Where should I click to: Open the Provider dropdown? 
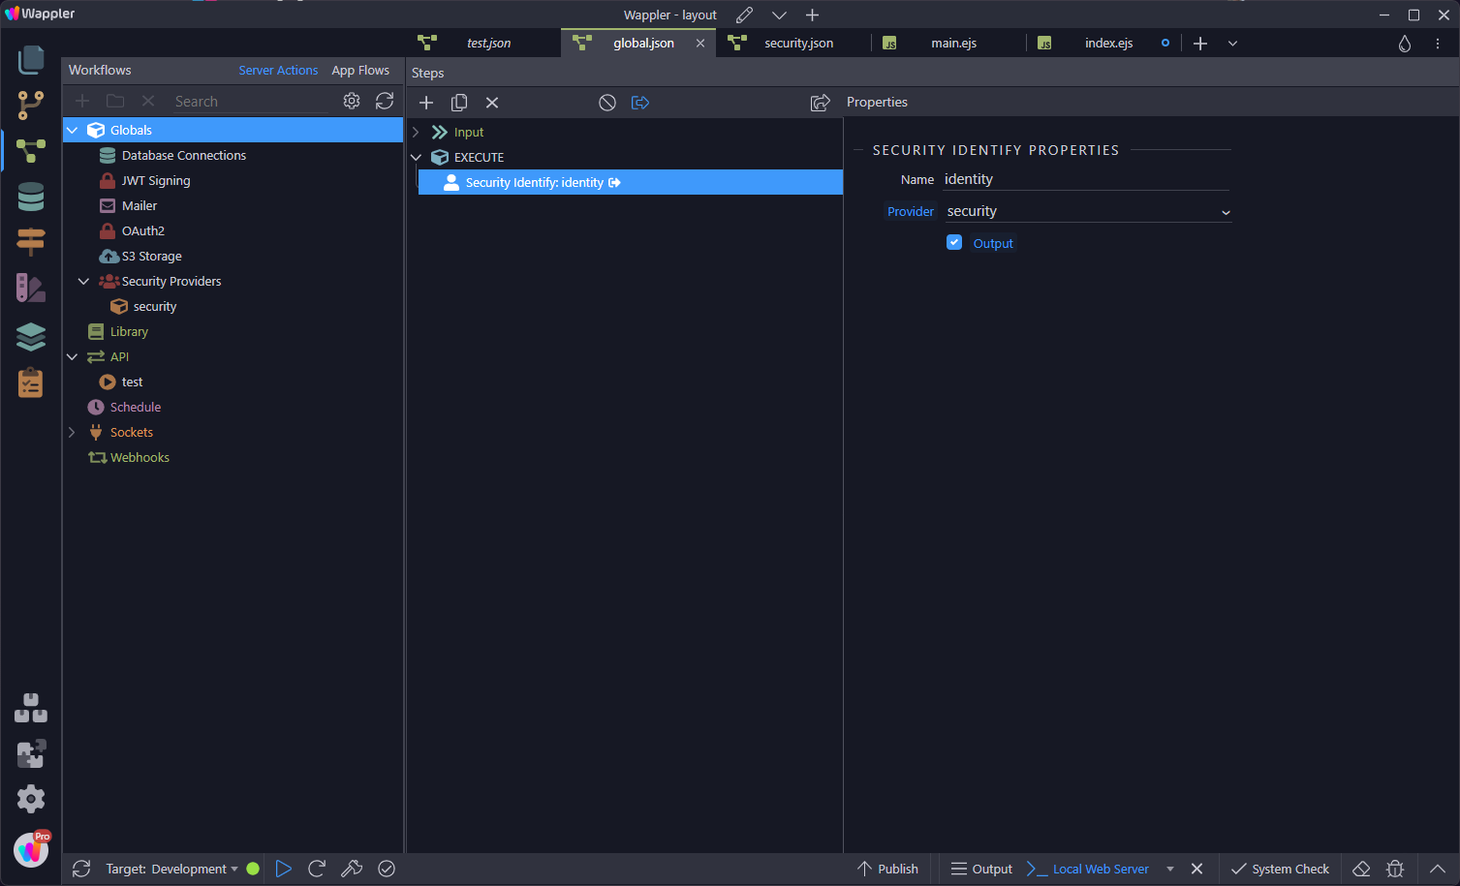pos(1088,211)
